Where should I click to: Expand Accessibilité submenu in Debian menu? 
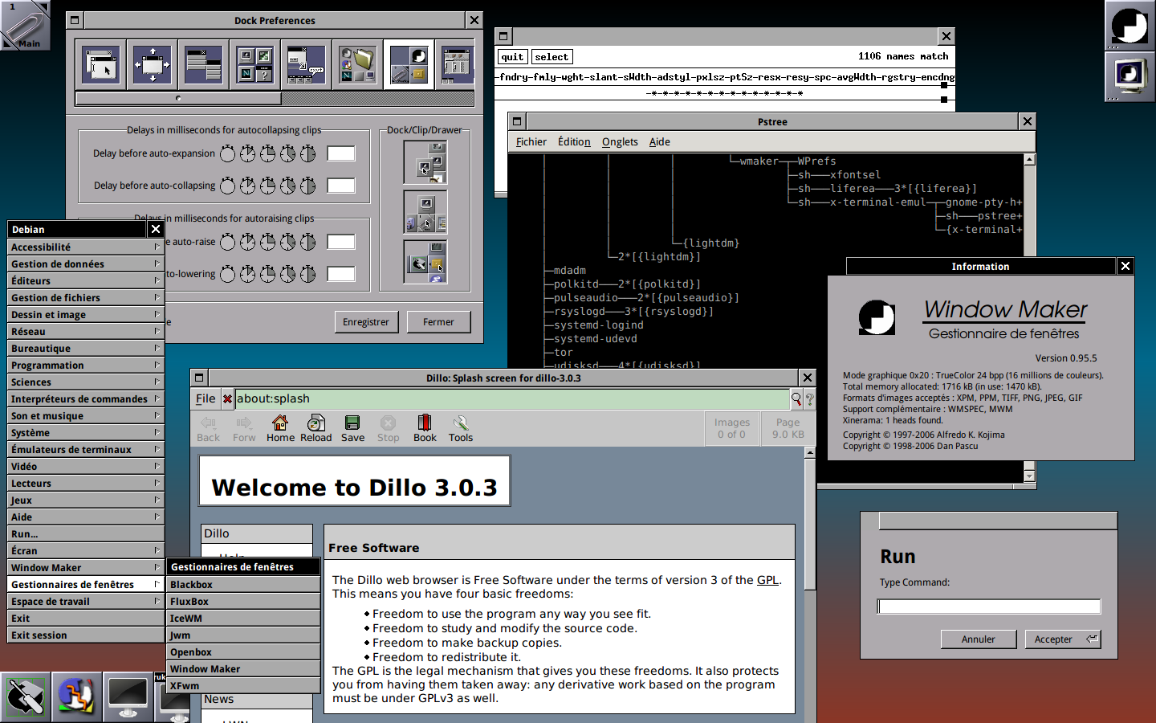coord(86,247)
